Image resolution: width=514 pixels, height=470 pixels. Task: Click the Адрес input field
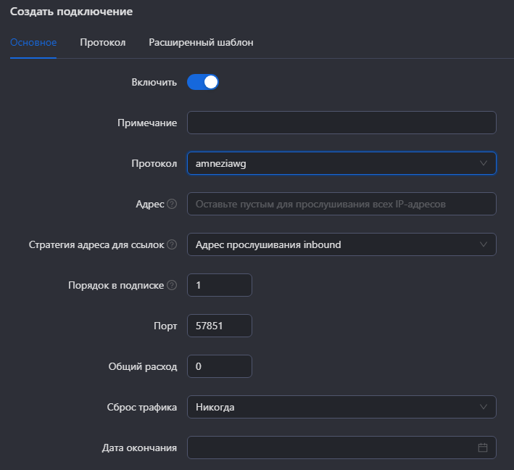pos(341,204)
